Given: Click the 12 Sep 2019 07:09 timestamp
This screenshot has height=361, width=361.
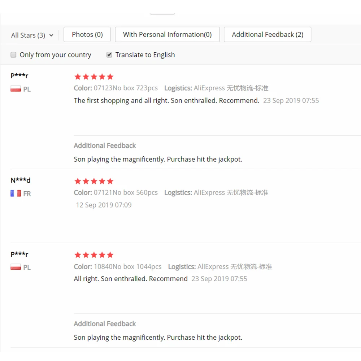Looking at the screenshot, I should [x=104, y=205].
